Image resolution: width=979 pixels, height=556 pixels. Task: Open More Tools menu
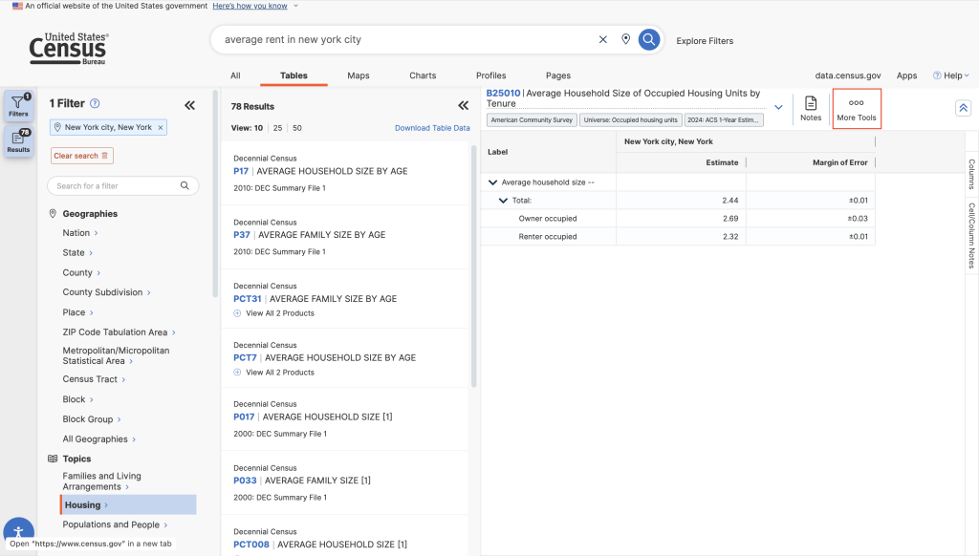pos(856,109)
